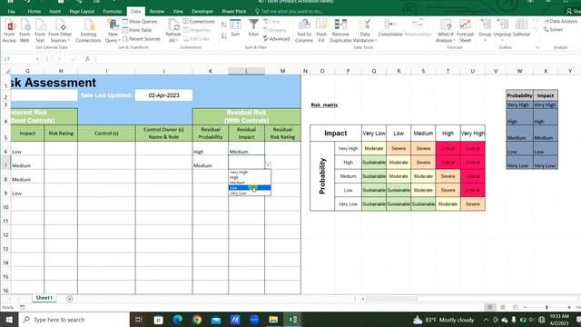Click the Connections button

pos(199,22)
